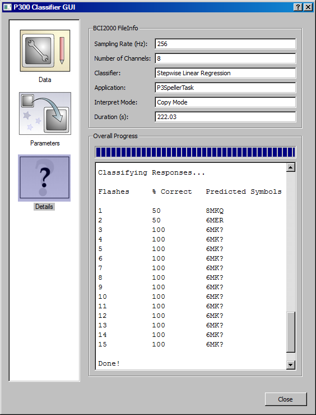Click the '100' value in flashes 10 row
Image resolution: width=316 pixels, height=415 pixels.
tap(159, 297)
